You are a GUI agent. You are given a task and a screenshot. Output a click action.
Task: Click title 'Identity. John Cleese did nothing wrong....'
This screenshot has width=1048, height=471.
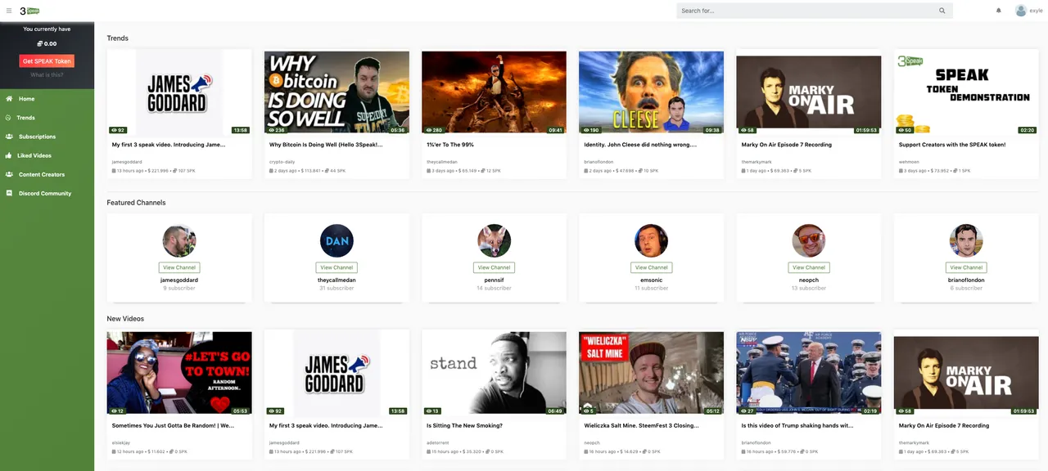[640, 145]
